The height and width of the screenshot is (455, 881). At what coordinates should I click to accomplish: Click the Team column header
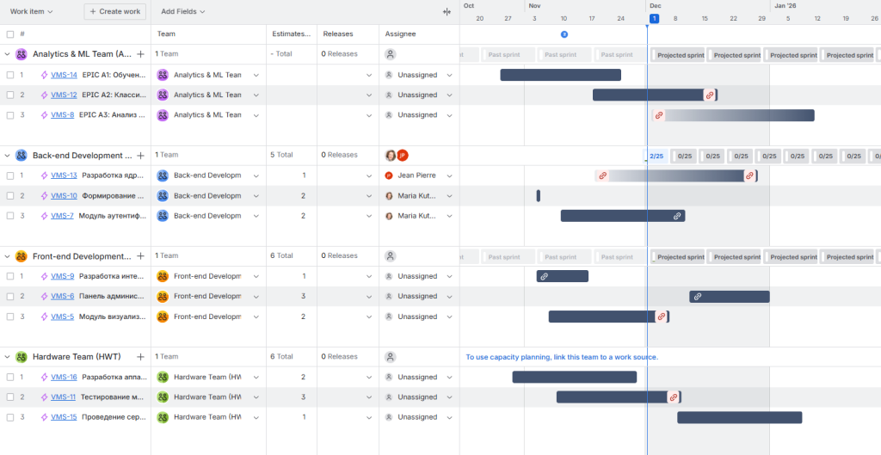(x=166, y=34)
